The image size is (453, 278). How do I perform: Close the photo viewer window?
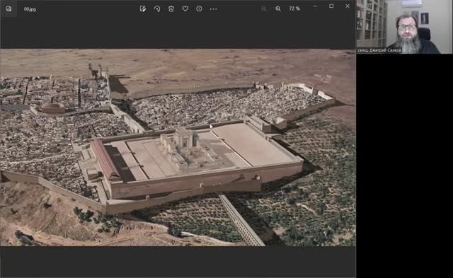348,6
